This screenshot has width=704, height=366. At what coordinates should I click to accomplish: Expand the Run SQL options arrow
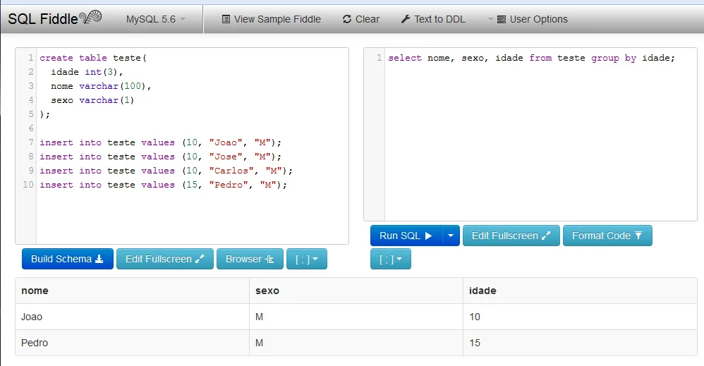pyautogui.click(x=451, y=236)
